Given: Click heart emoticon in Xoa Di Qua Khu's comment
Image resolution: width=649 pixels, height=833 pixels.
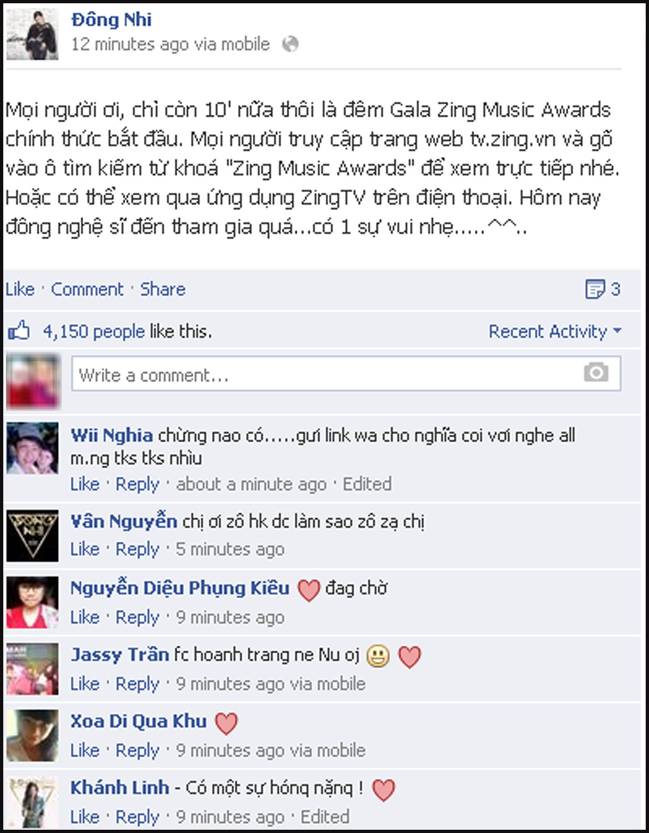Looking at the screenshot, I should click(x=226, y=723).
